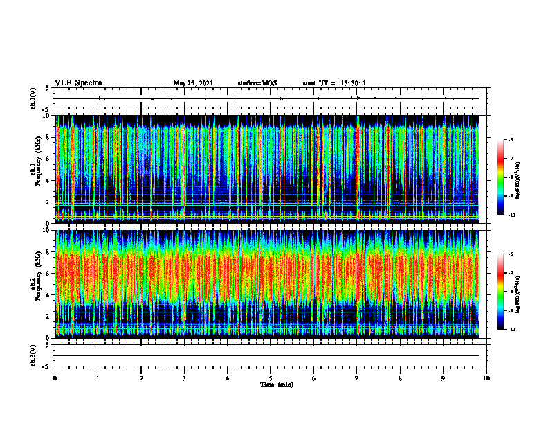Click time axis tick label "1"
Image resolution: width=548 pixels, height=424 pixels.
(x=98, y=378)
